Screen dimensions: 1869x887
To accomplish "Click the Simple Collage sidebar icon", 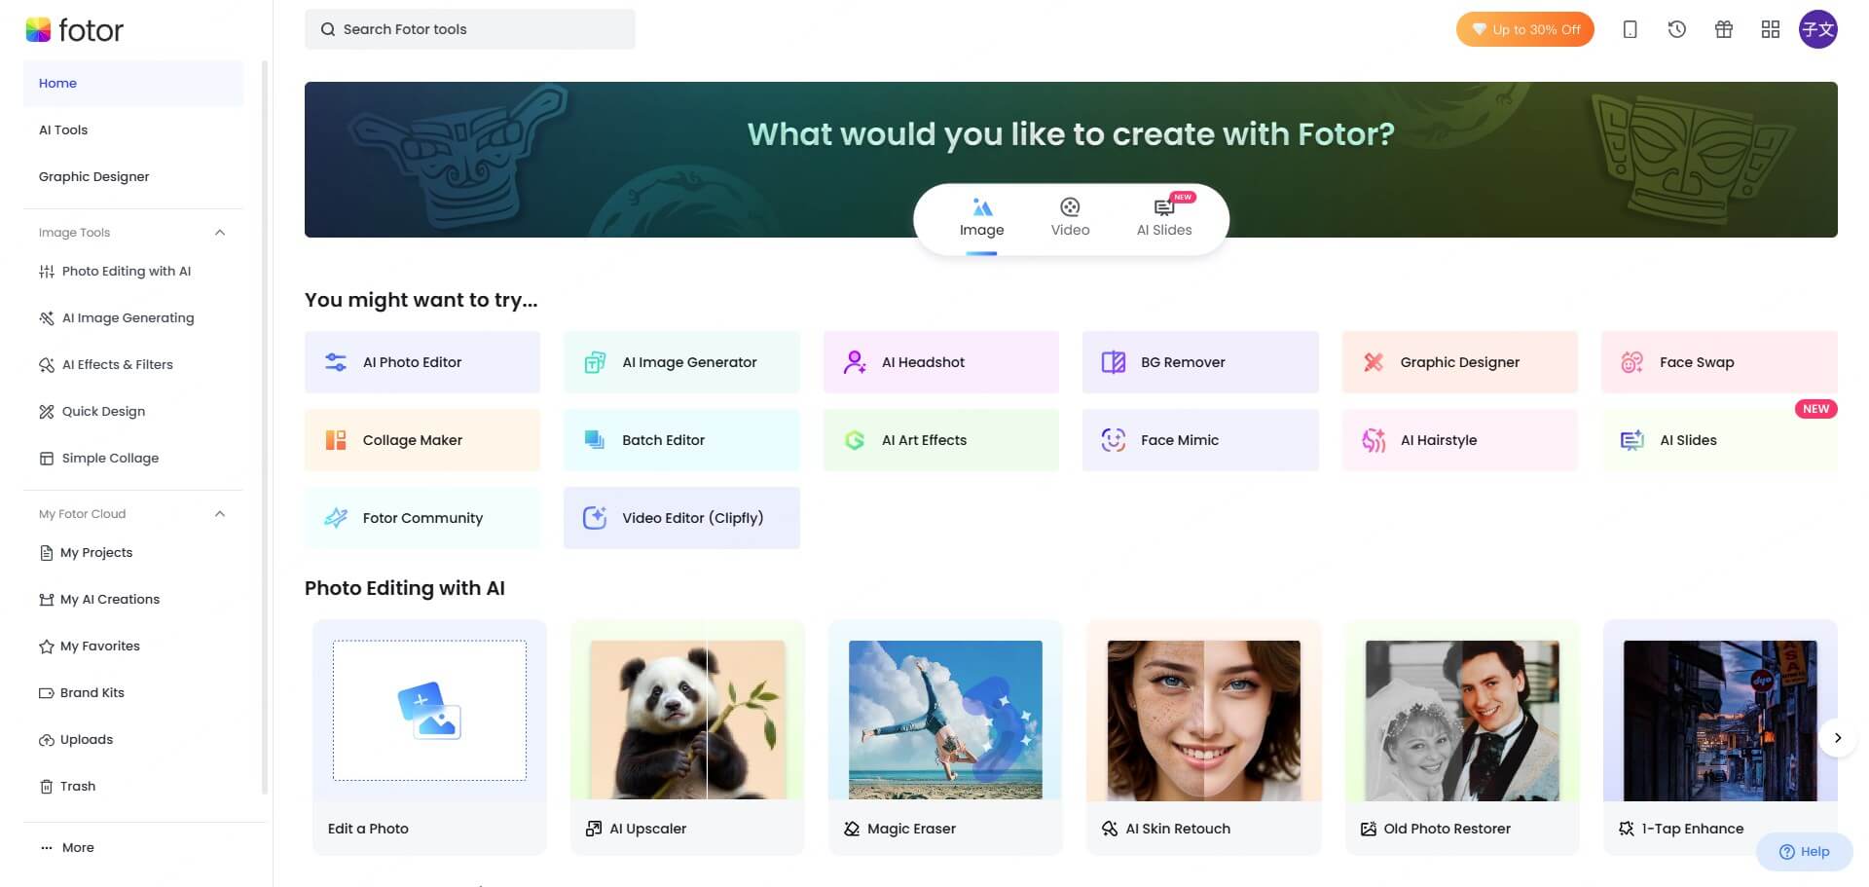I will 47,459.
